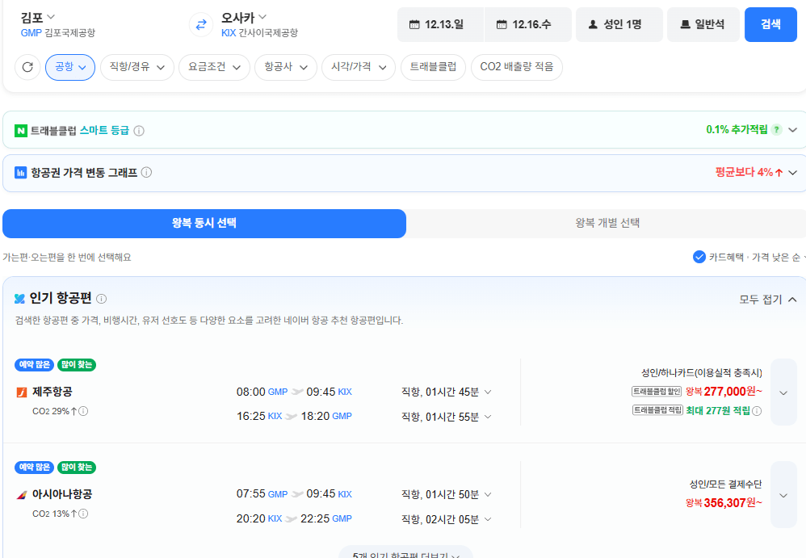Expand 아시아나항공 fare details chevron button
Image resolution: width=806 pixels, height=558 pixels.
click(783, 495)
